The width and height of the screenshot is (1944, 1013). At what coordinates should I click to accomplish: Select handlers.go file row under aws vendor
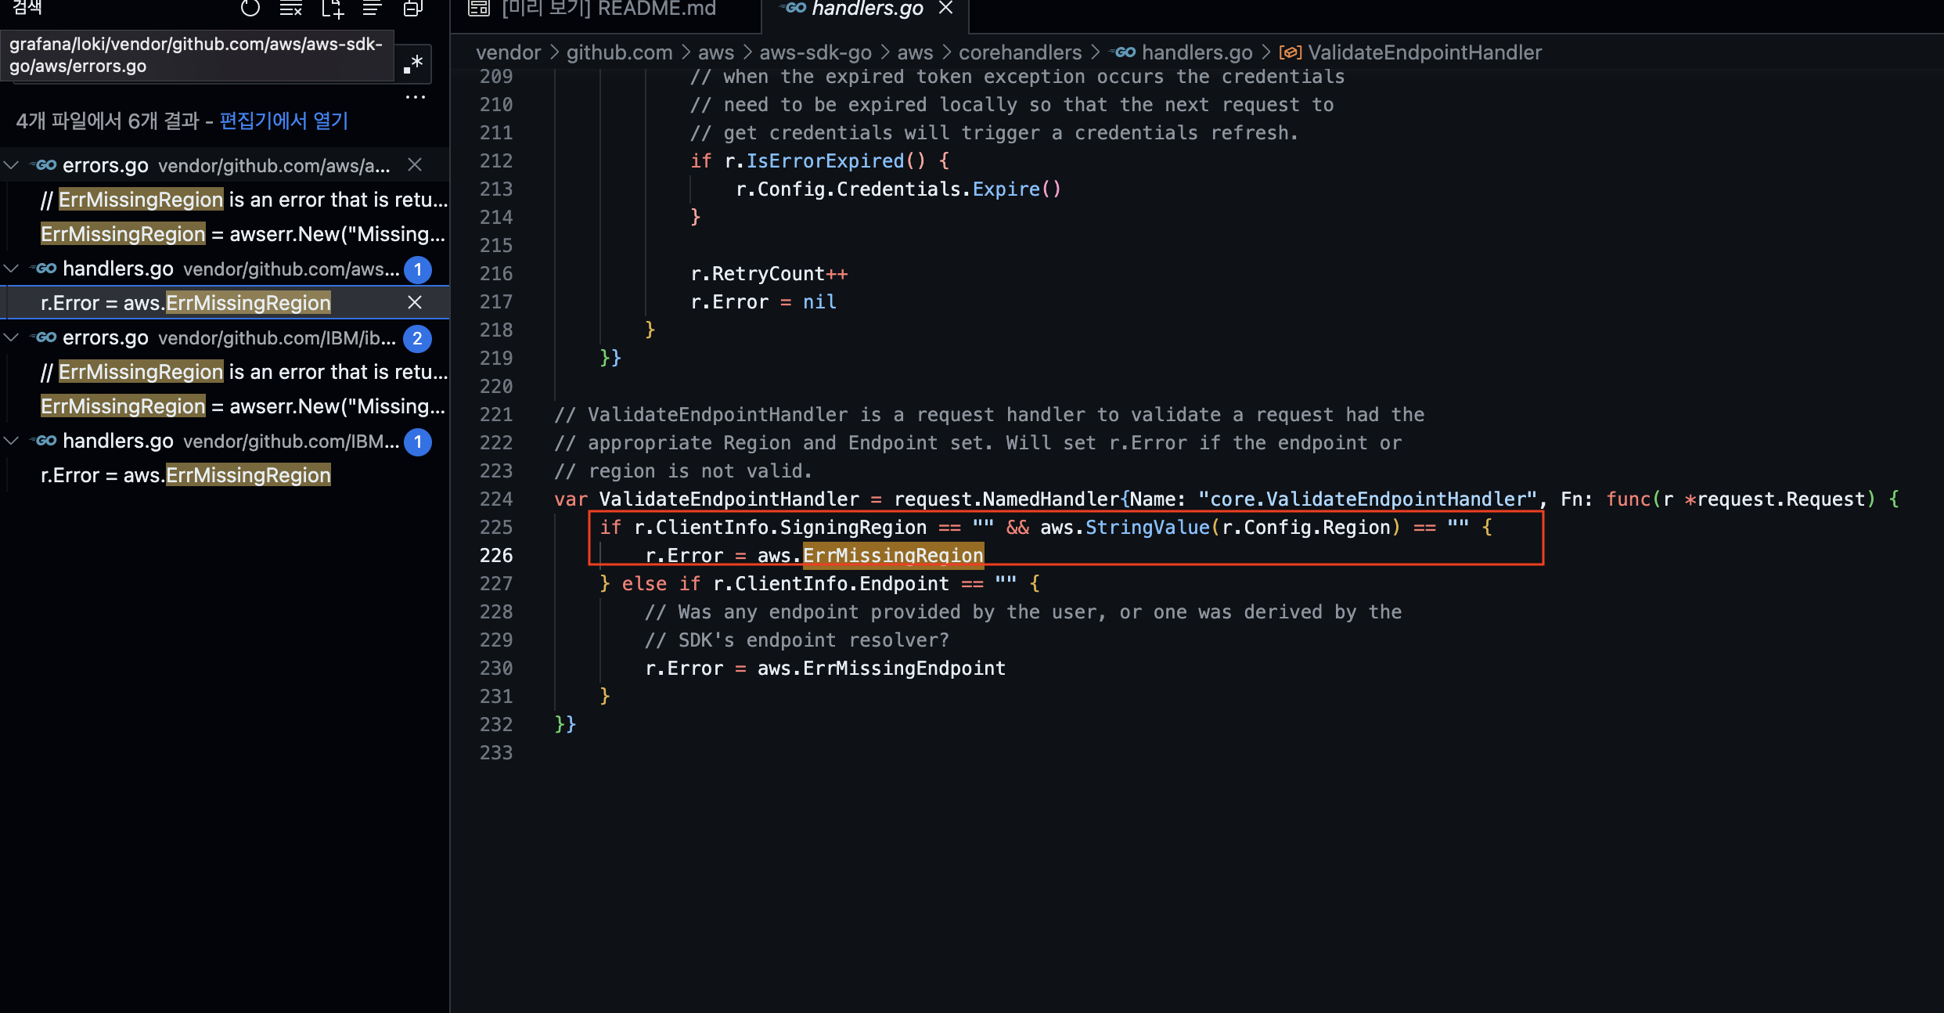click(x=225, y=269)
